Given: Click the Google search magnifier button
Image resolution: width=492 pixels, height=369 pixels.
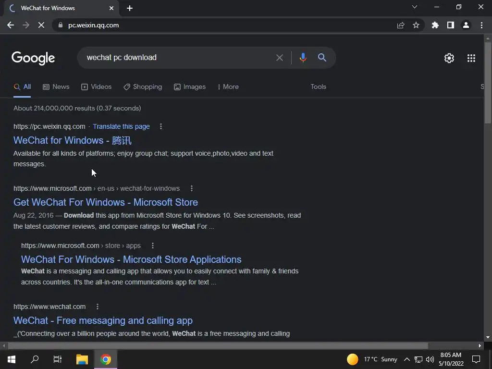Looking at the screenshot, I should [x=322, y=58].
